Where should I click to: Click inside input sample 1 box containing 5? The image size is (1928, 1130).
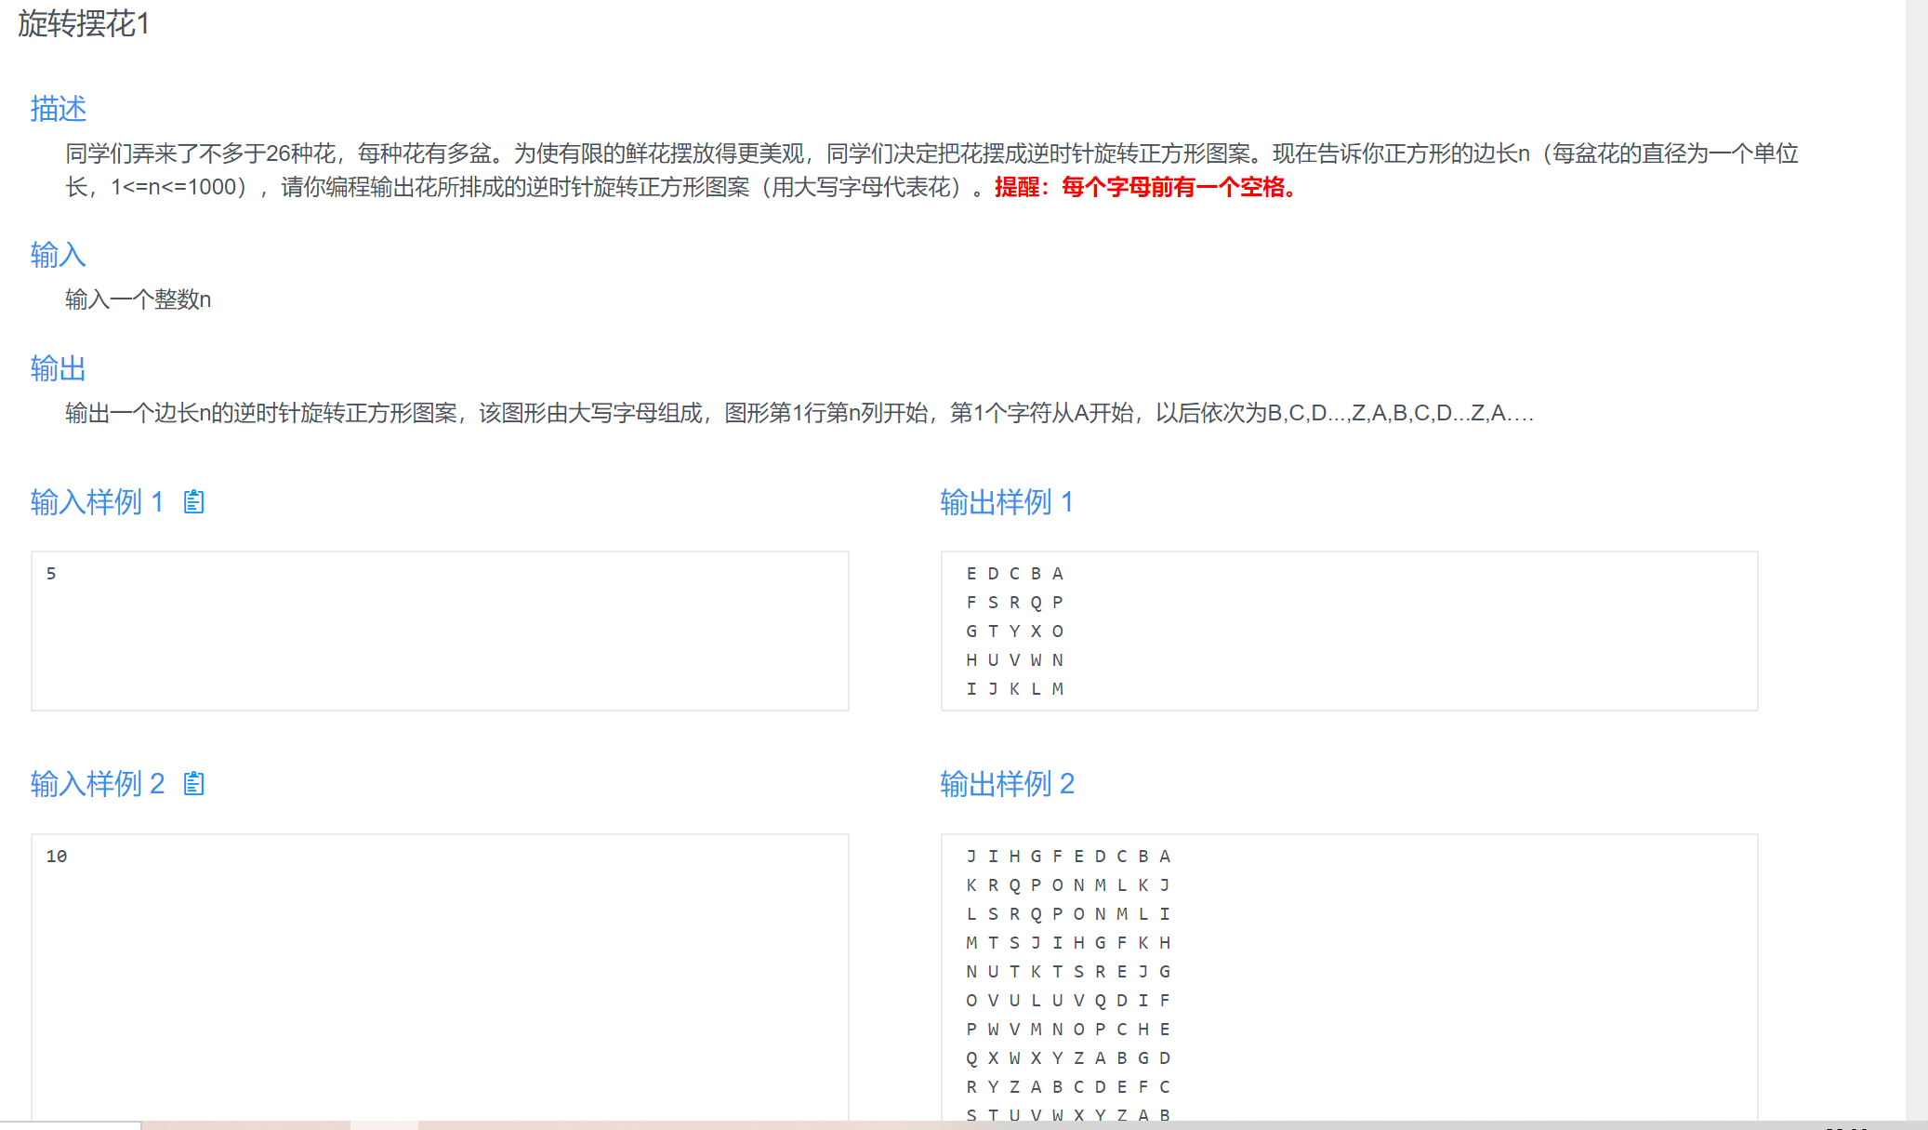440,631
